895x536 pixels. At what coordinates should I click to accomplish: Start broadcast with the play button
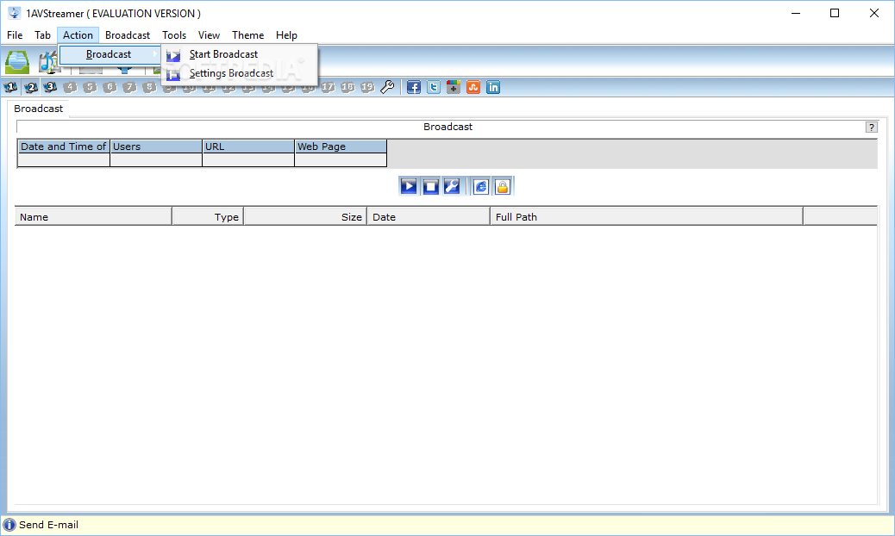tap(409, 186)
